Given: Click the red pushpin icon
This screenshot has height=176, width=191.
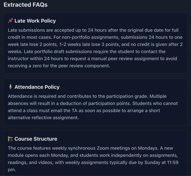Looking at the screenshot, I should click(x=10, y=21).
